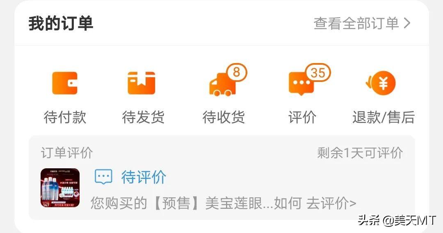
Task: Select the 待付款 label
Action: [x=65, y=117]
